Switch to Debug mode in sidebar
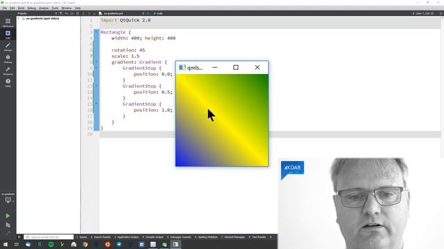Viewport: 444px width, 249px height. click(8, 59)
